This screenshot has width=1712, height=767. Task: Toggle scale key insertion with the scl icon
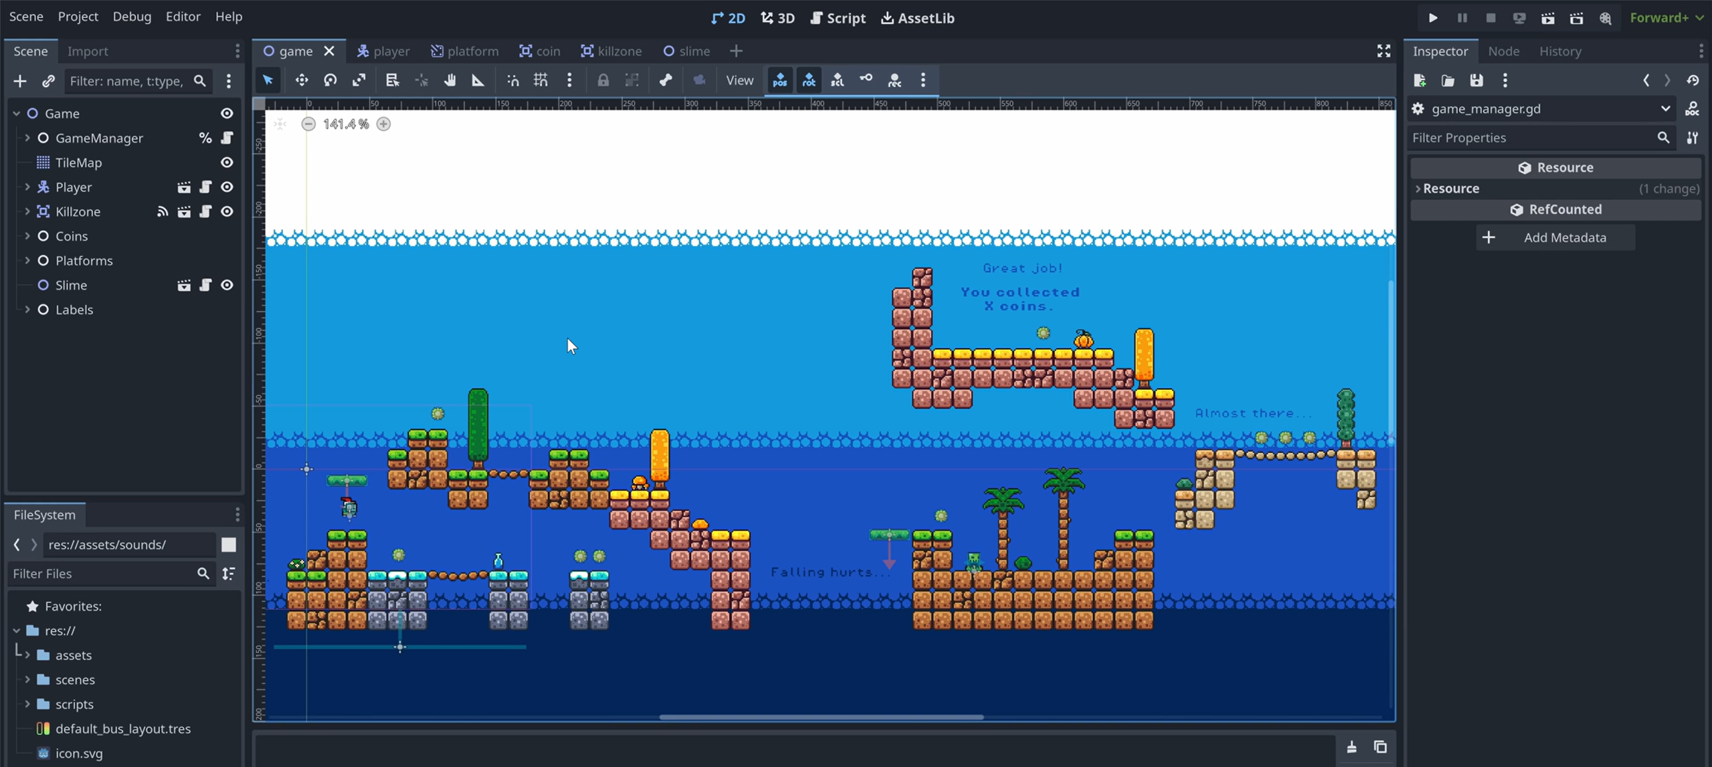click(x=837, y=80)
